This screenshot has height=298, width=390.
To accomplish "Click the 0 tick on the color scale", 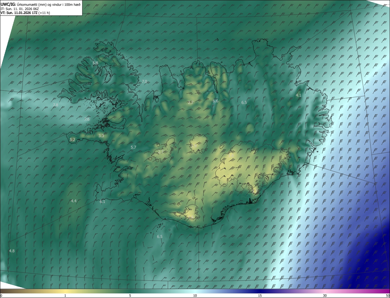I will coord(1,296).
